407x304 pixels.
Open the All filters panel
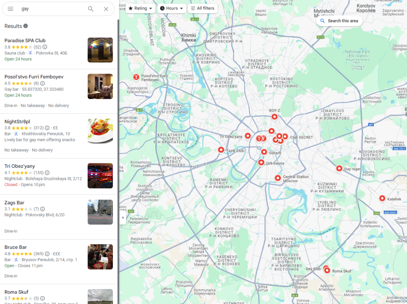pyautogui.click(x=203, y=8)
